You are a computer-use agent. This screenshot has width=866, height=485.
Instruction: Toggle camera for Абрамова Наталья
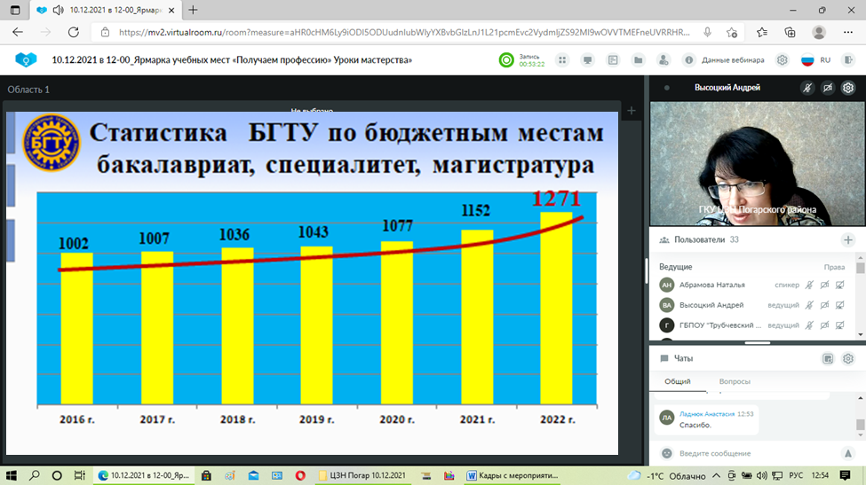pyautogui.click(x=824, y=285)
